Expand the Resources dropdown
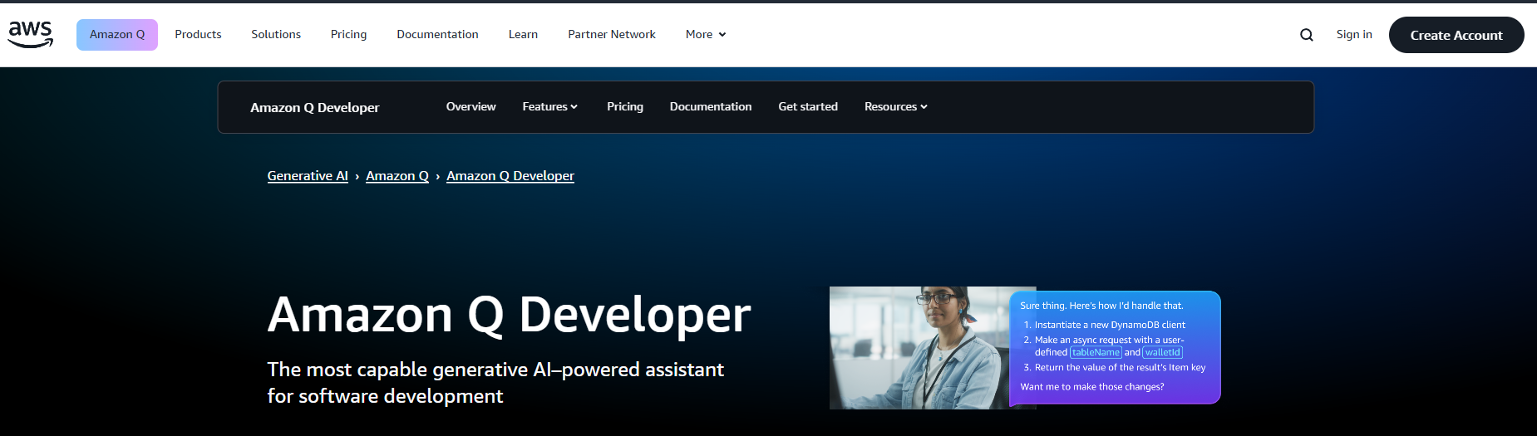 [x=895, y=106]
